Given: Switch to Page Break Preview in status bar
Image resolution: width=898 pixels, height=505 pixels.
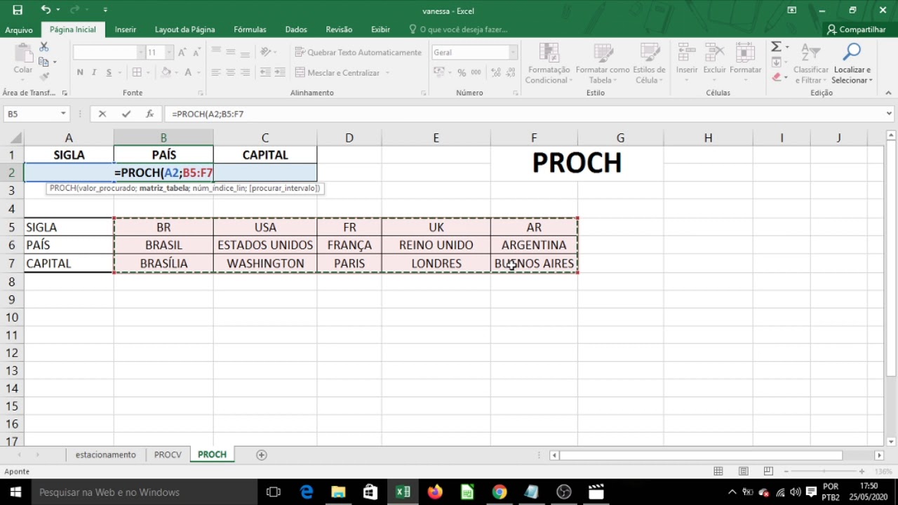Looking at the screenshot, I should 768,471.
